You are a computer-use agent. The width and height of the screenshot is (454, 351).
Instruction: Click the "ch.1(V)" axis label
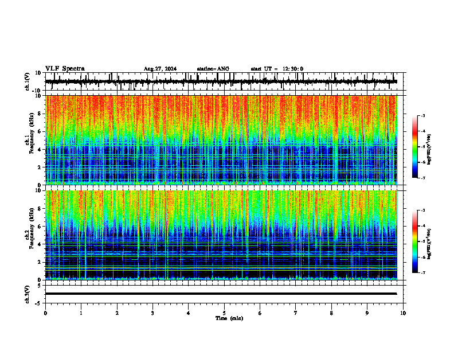[28, 81]
